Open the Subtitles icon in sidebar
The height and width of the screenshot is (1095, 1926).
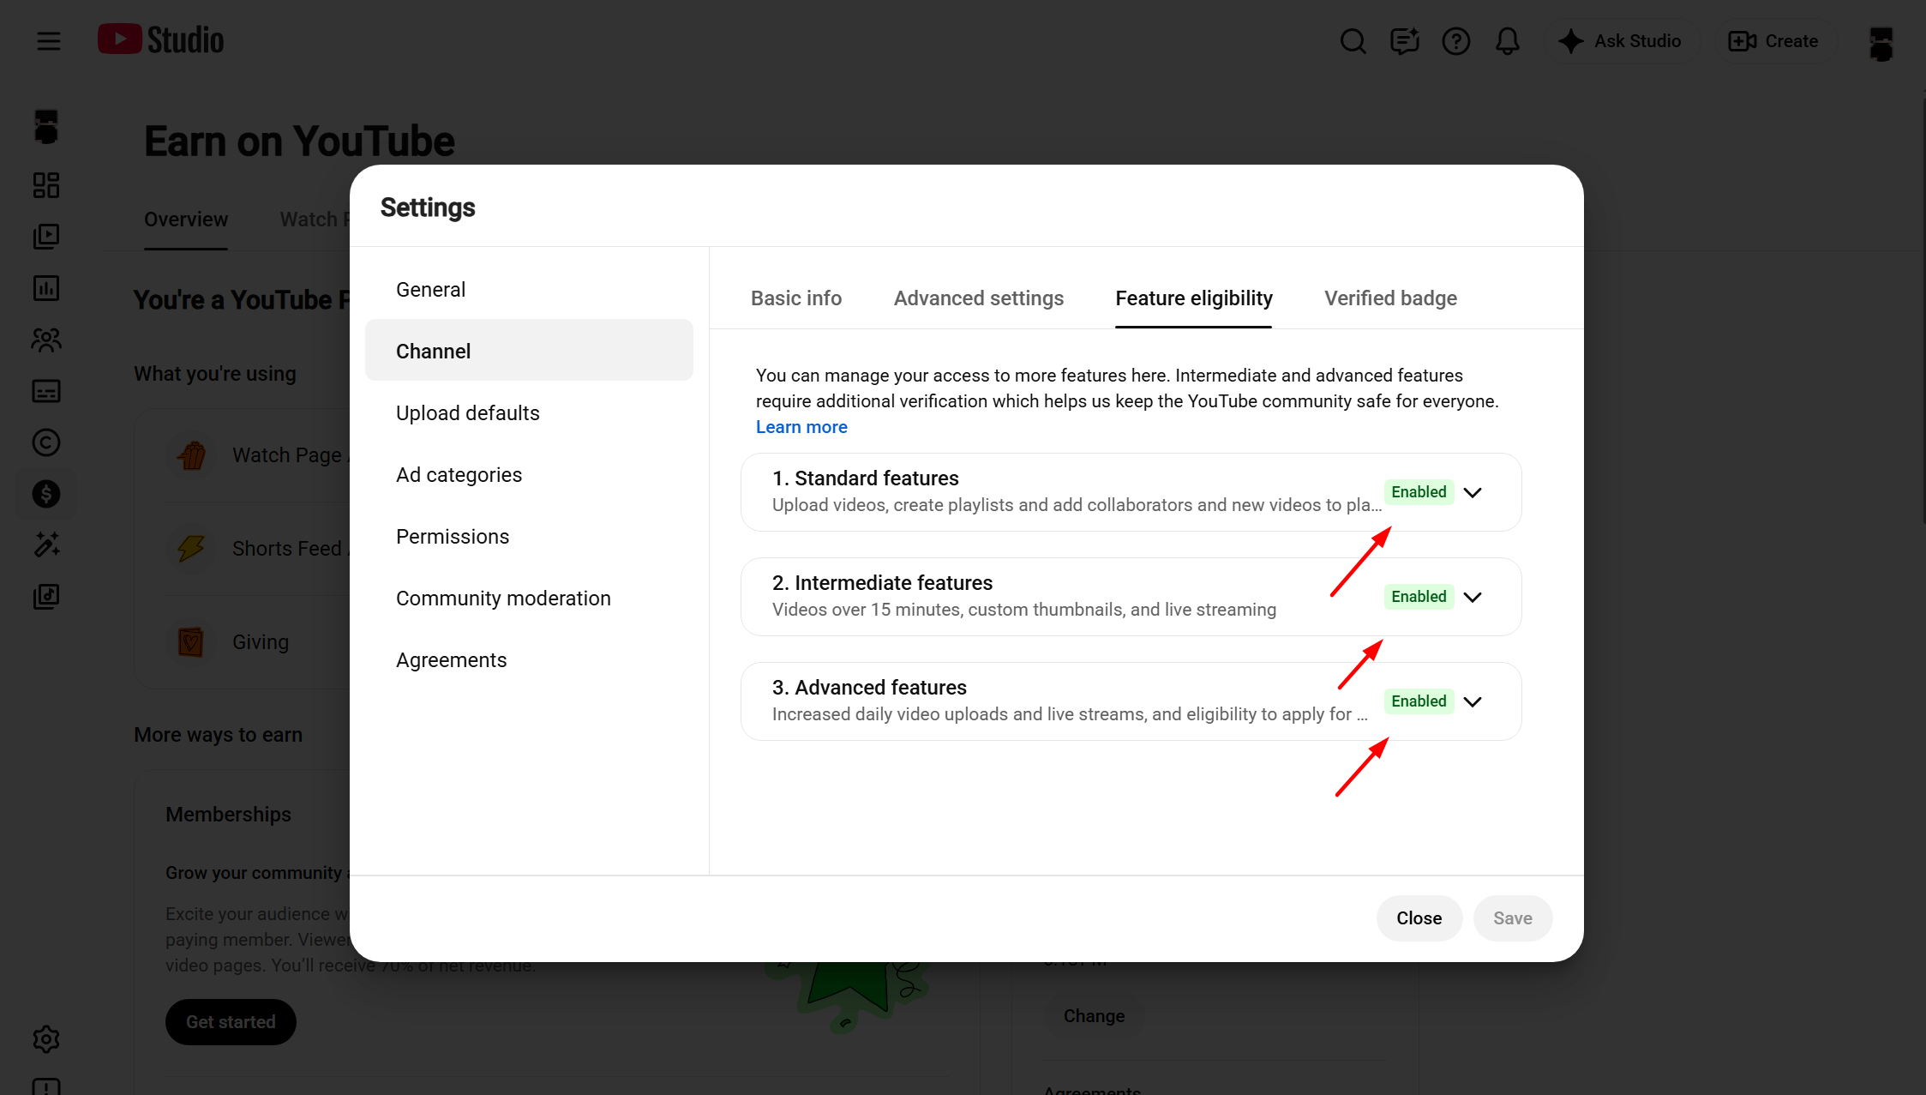(x=46, y=391)
